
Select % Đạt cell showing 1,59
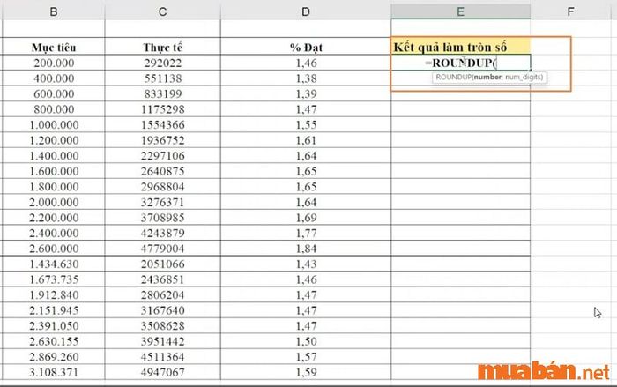tap(306, 372)
